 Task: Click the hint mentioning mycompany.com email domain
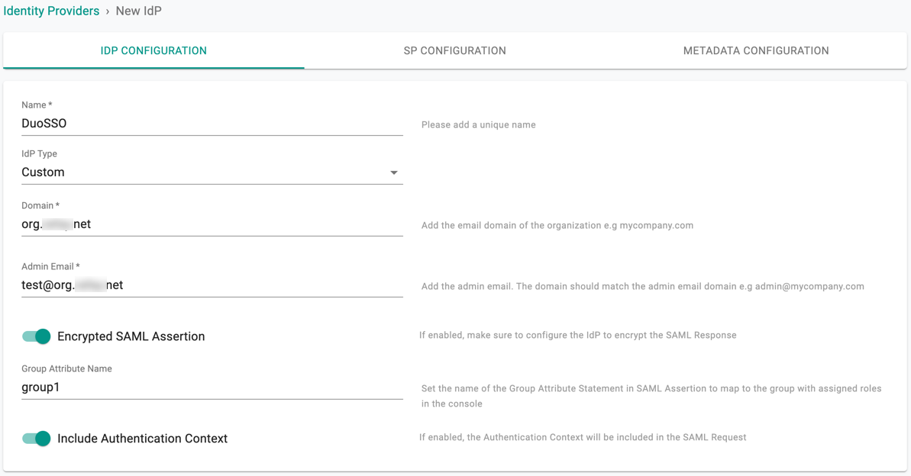[x=557, y=225]
